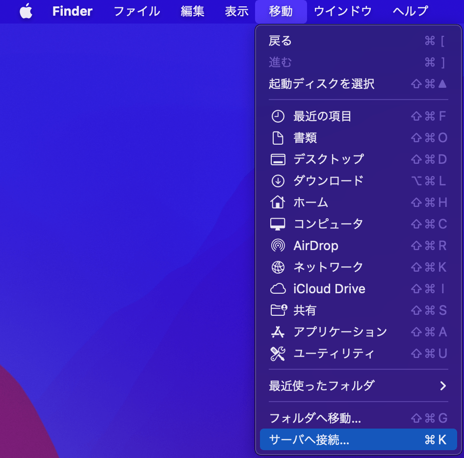Open the Apple logo menu

[x=26, y=11]
